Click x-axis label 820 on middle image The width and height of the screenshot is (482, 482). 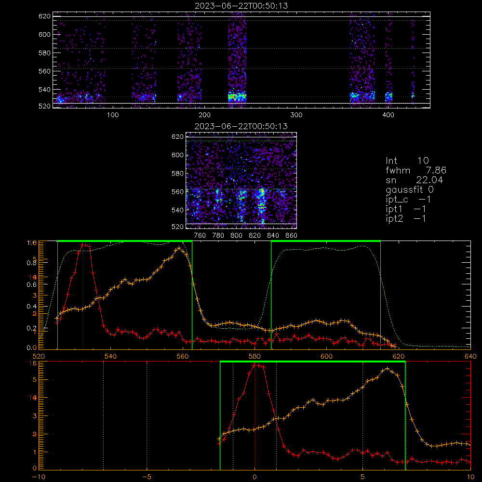[x=255, y=236]
